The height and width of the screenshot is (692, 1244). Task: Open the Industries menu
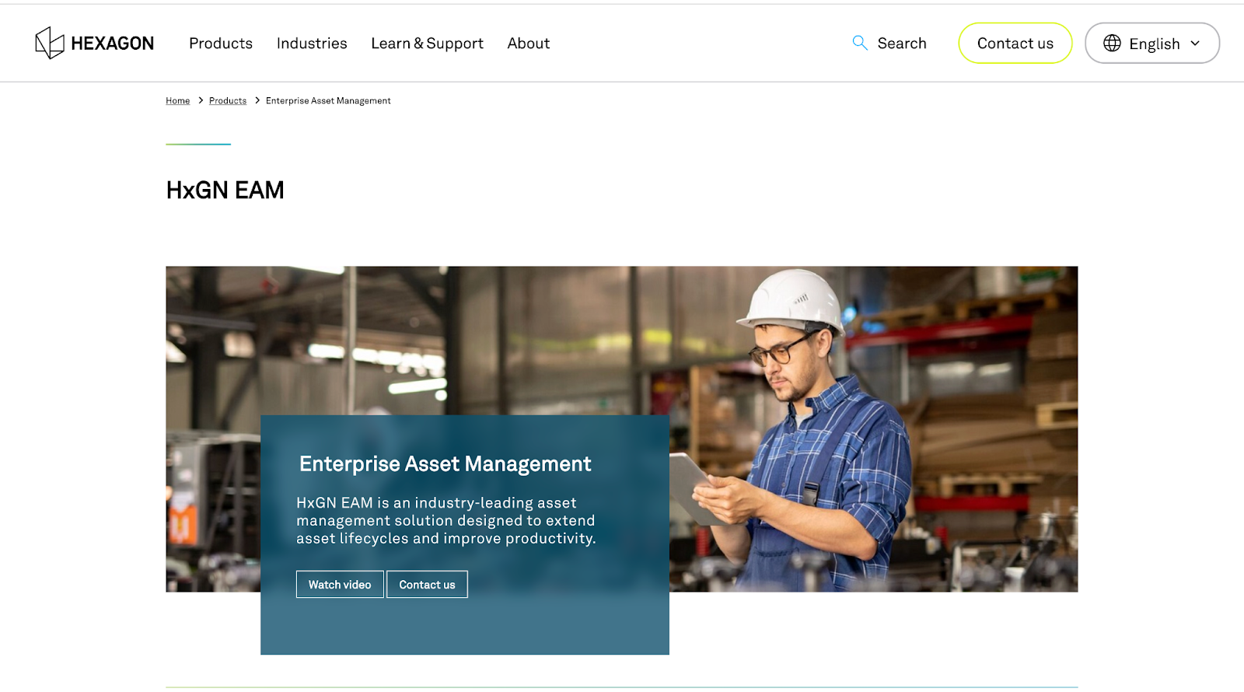coord(312,44)
